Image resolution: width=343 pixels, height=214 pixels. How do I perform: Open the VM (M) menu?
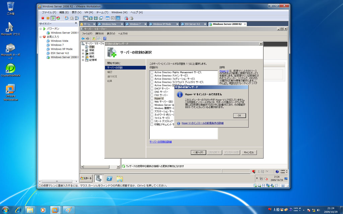(88, 12)
